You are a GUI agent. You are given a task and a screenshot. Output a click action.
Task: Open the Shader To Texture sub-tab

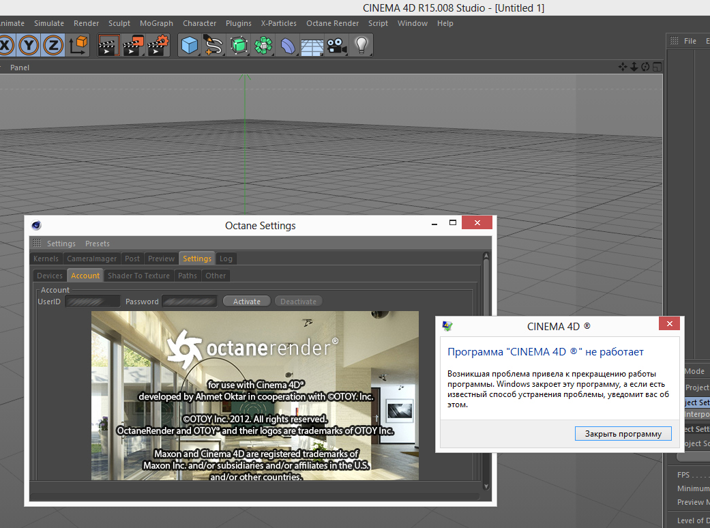coord(138,276)
